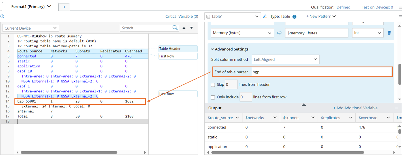Open the Split column method dropdown
Screen dimensions: 404x155
click(285, 59)
